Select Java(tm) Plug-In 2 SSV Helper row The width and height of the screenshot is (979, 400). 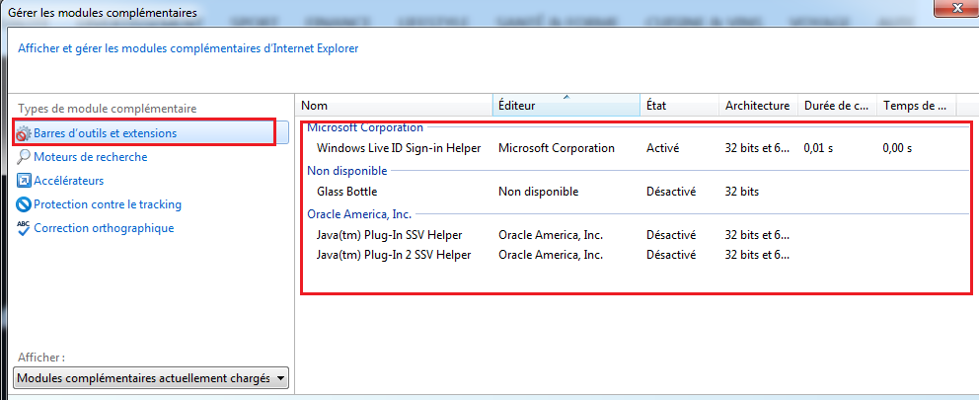tap(636, 255)
